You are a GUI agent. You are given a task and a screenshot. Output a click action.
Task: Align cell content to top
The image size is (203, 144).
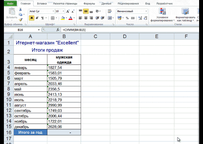pyautogui.click(x=81, y=11)
